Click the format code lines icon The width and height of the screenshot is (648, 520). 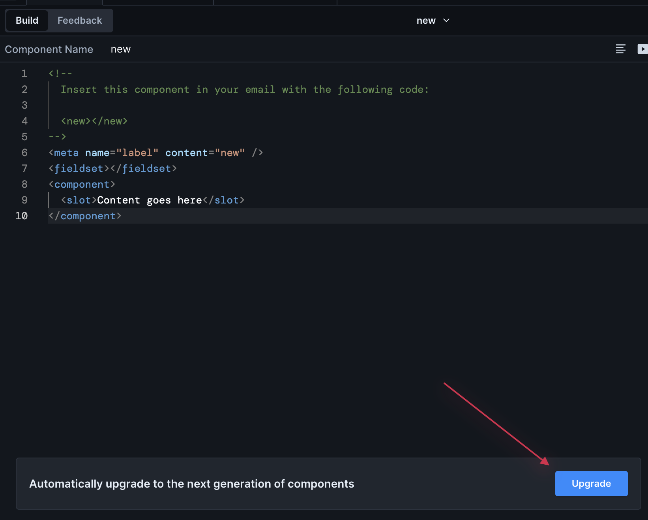(x=620, y=49)
